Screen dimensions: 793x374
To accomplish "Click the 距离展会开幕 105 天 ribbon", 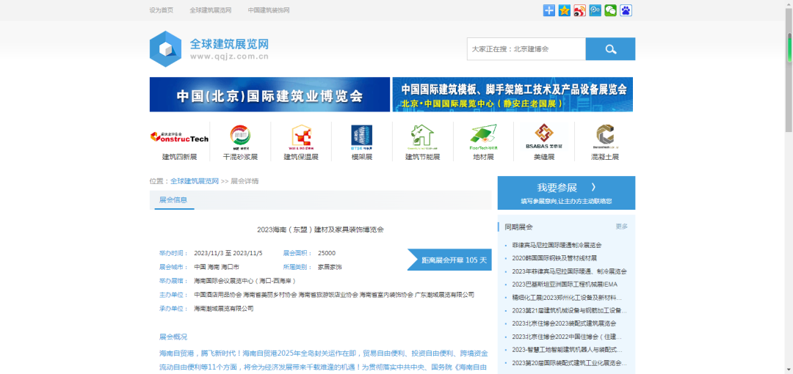I will [x=449, y=260].
